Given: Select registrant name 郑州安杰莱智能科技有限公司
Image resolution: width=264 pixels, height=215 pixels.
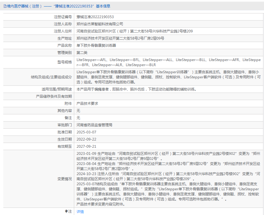Looking at the screenshot, I should 100,24.
